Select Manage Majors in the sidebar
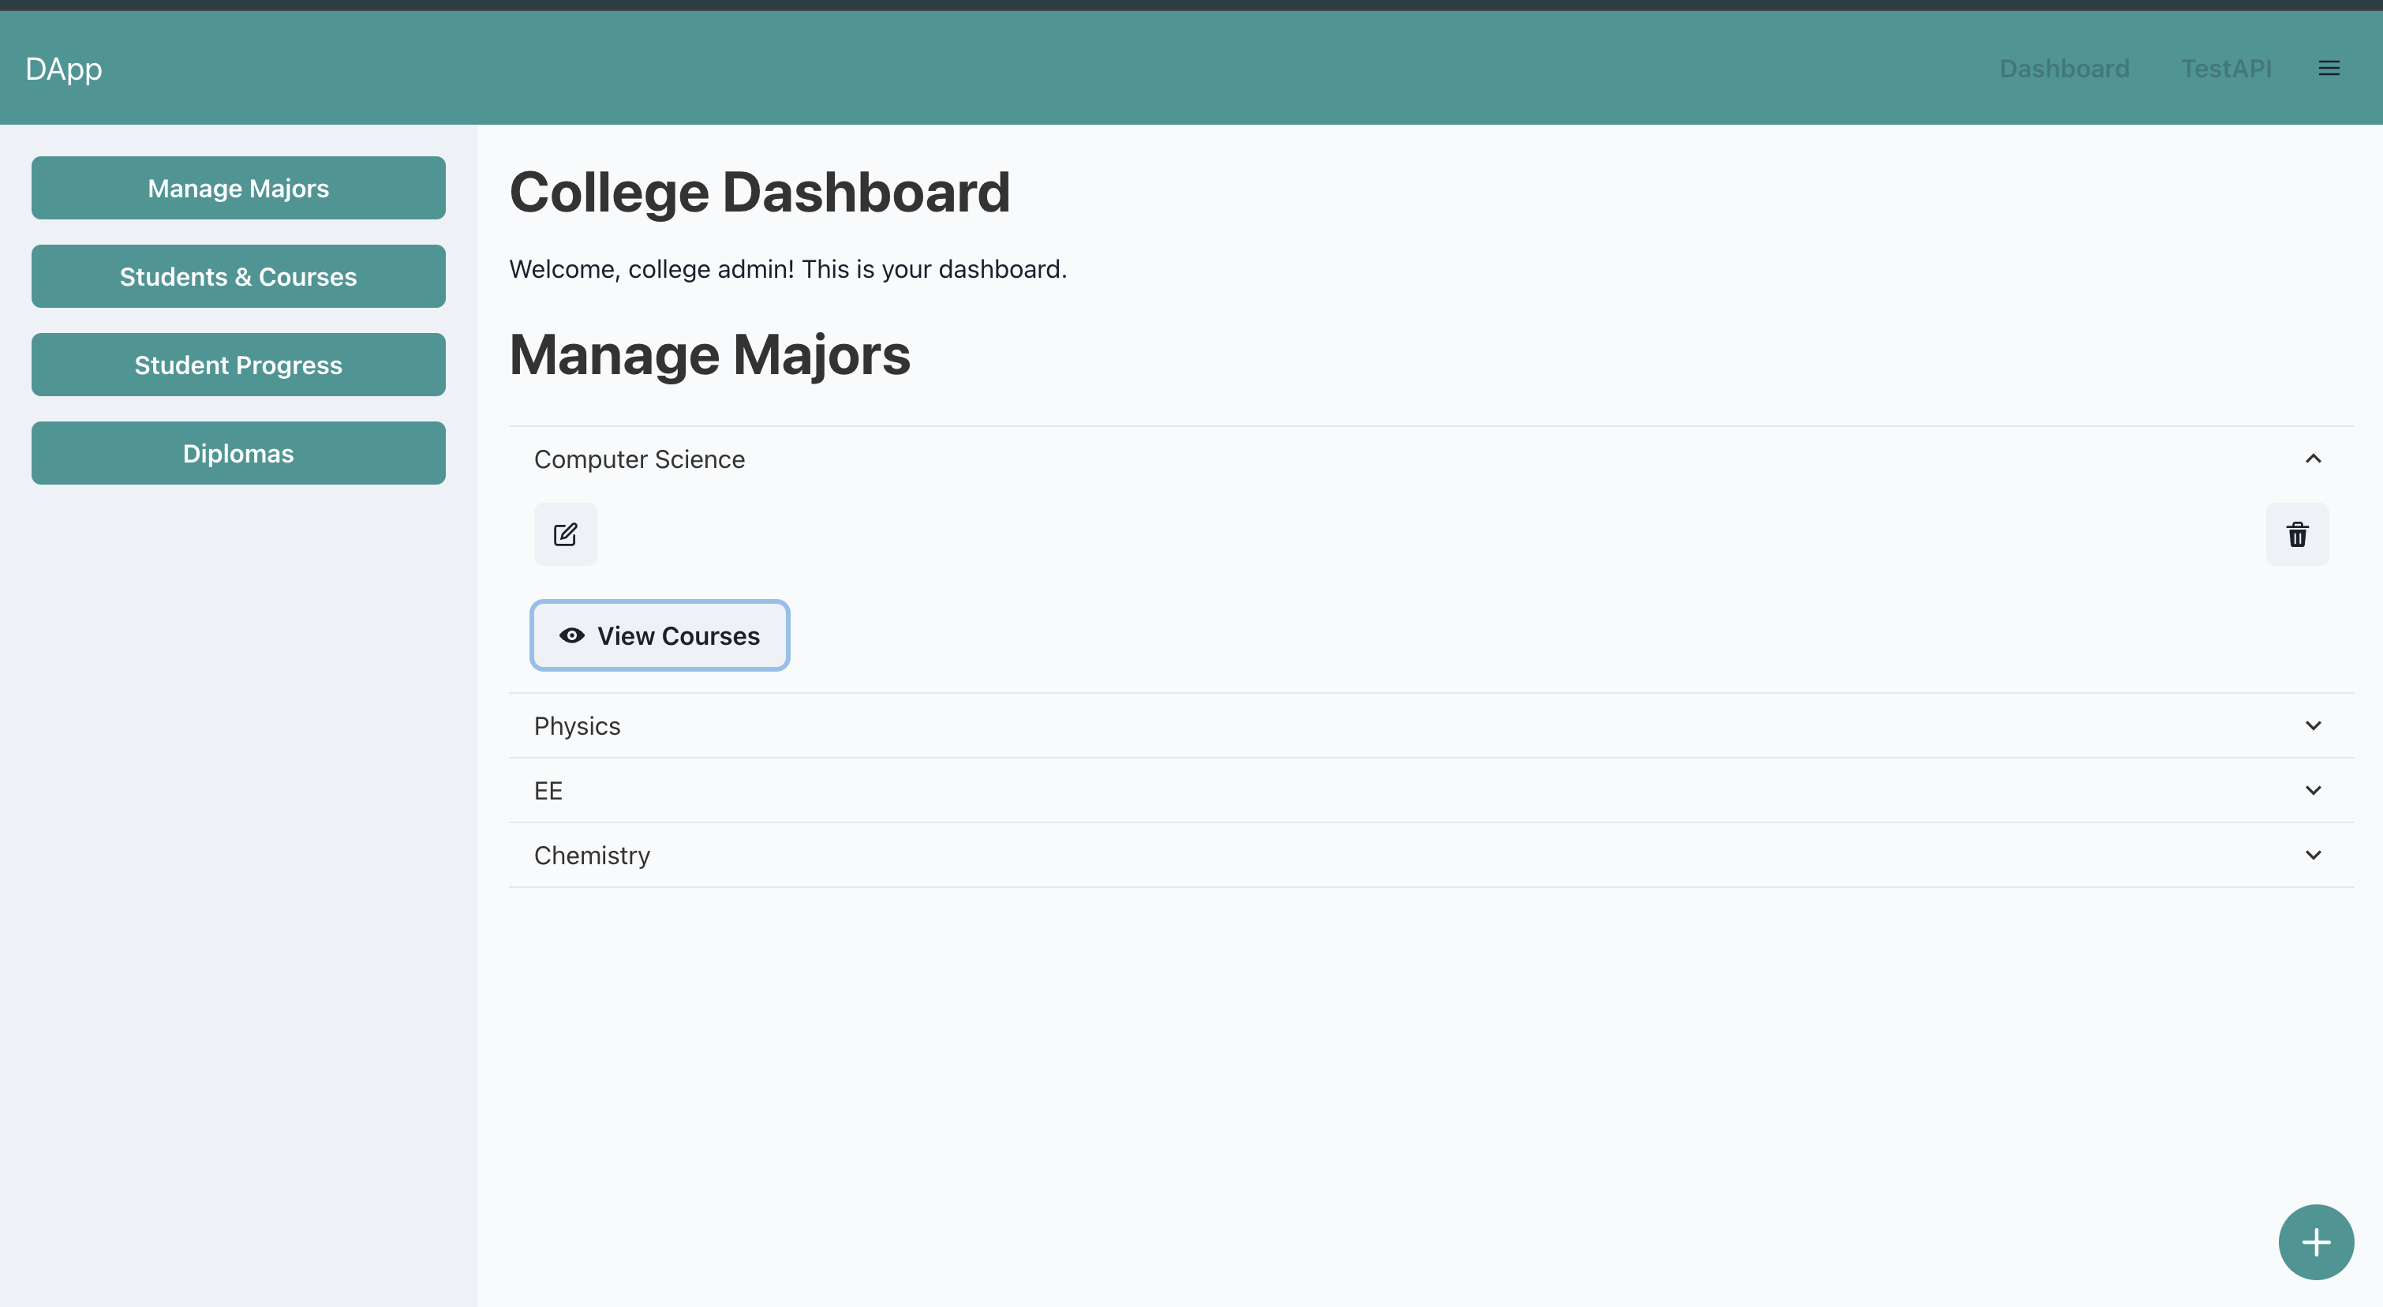 (238, 188)
